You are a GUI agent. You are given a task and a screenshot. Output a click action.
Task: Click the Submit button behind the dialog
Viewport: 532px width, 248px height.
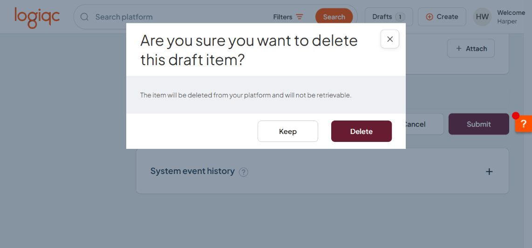(479, 124)
